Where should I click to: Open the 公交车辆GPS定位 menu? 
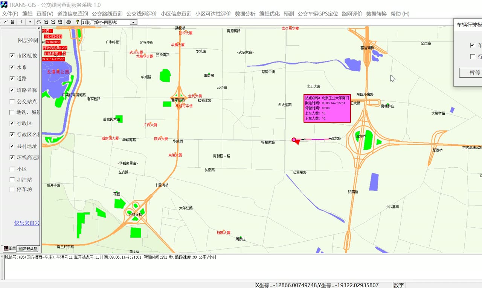[318, 14]
